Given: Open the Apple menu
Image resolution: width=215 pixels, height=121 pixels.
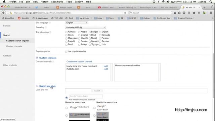Looking at the screenshot, I should 4,2.
